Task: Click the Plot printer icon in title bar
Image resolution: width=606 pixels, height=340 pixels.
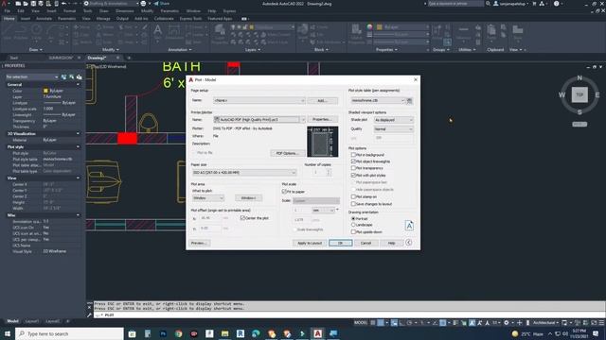Action: coord(143,4)
